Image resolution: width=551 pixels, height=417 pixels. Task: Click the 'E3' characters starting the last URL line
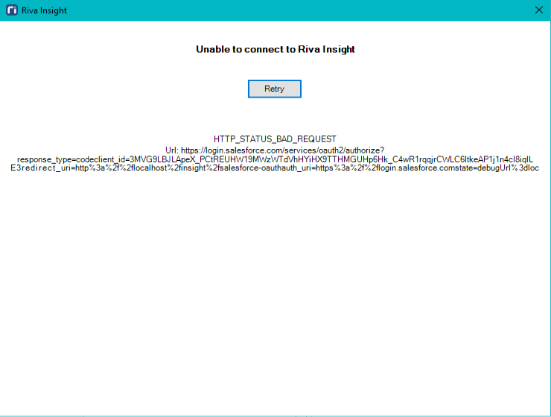pyautogui.click(x=16, y=168)
